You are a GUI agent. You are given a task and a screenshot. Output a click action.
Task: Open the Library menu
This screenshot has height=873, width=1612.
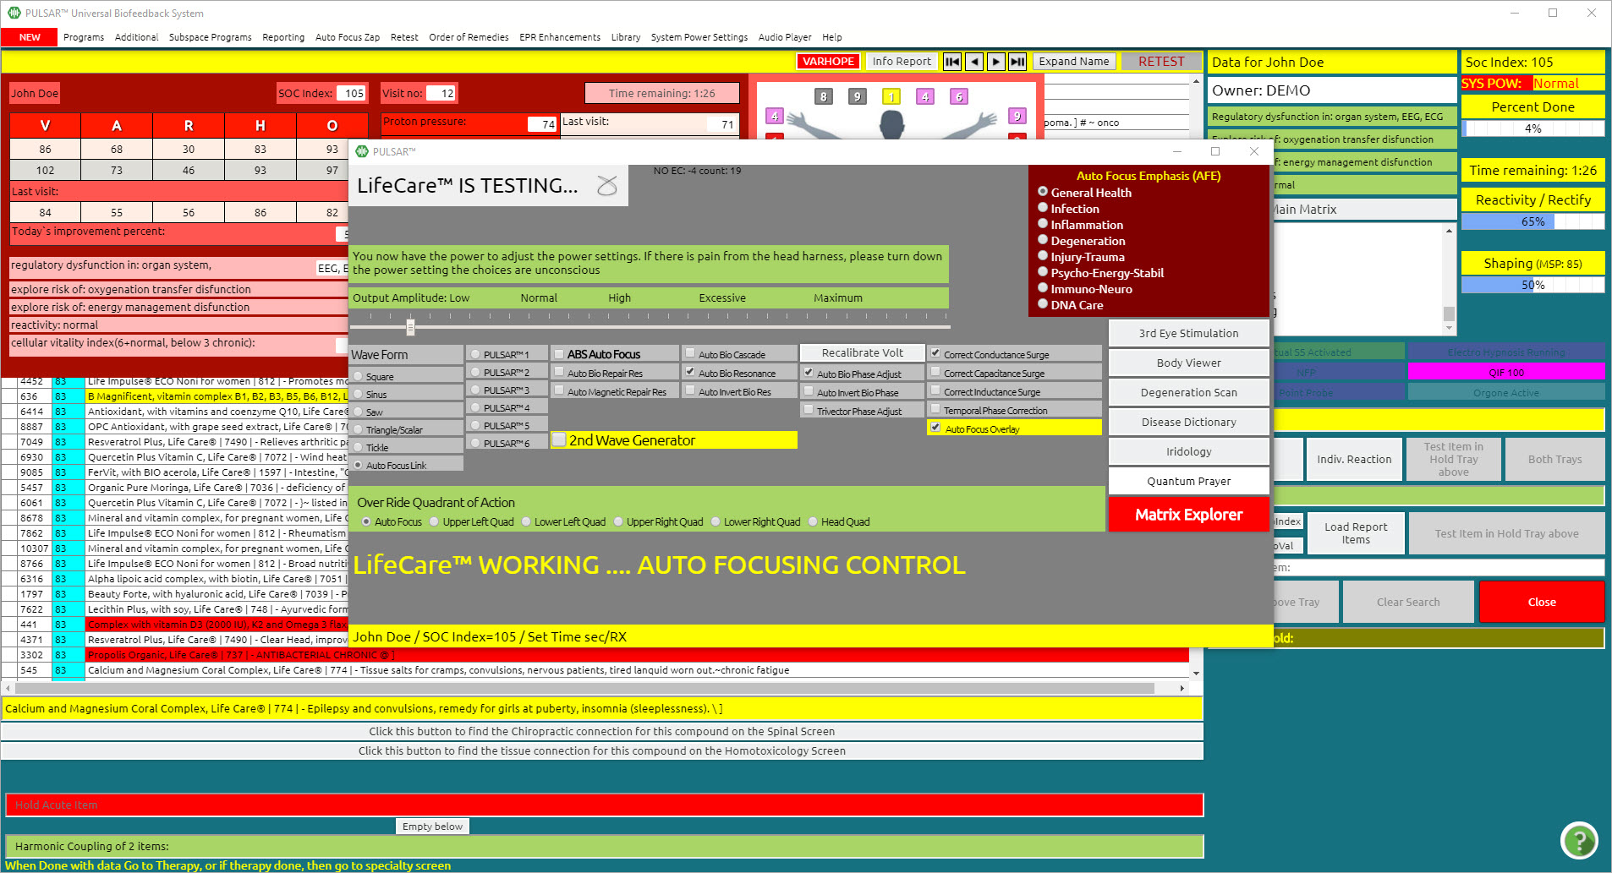625,37
